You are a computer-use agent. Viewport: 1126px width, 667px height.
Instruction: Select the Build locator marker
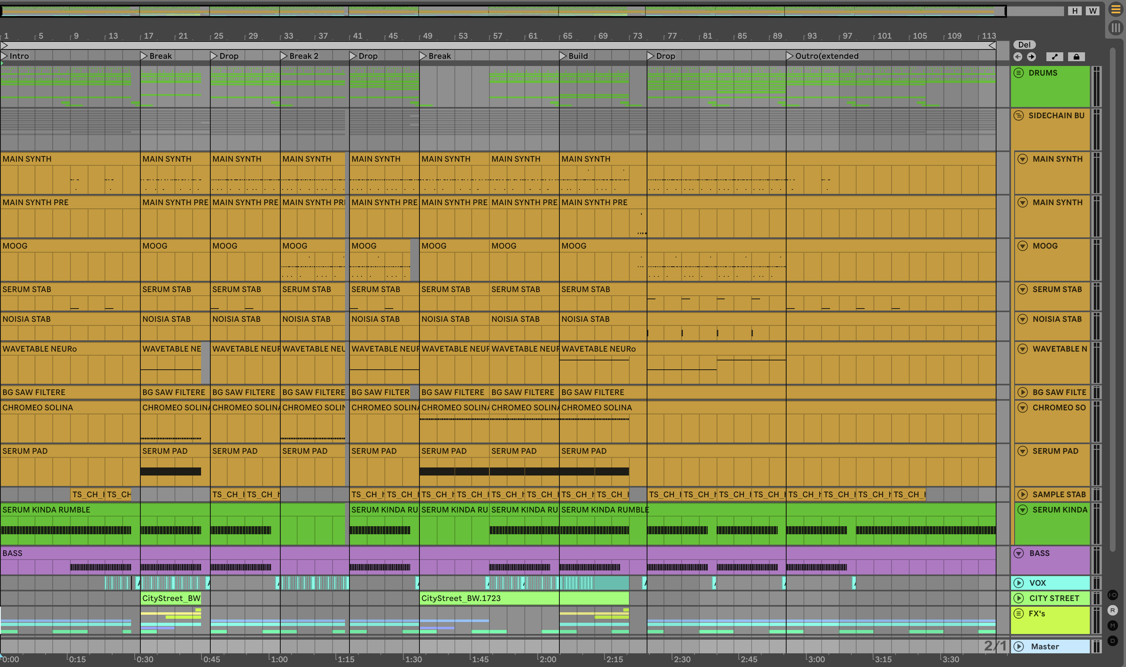(563, 56)
